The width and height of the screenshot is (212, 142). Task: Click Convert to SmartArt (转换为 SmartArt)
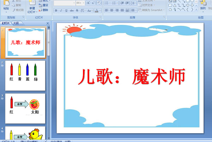pyautogui.click(x=153, y=10)
